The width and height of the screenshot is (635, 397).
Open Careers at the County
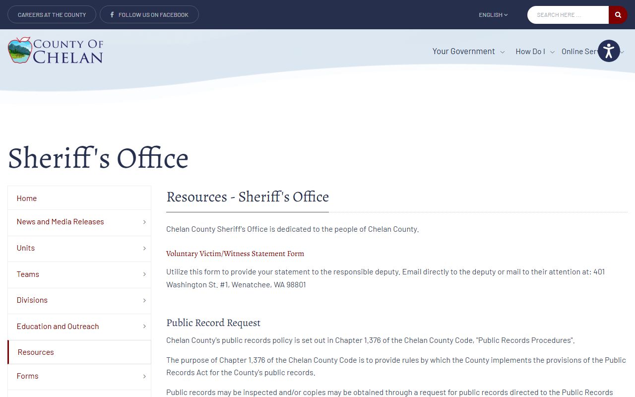click(52, 15)
